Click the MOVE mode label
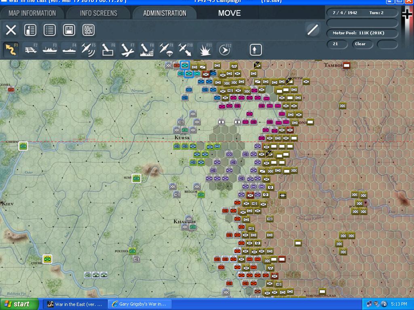This screenshot has width=414, height=310. [x=229, y=13]
